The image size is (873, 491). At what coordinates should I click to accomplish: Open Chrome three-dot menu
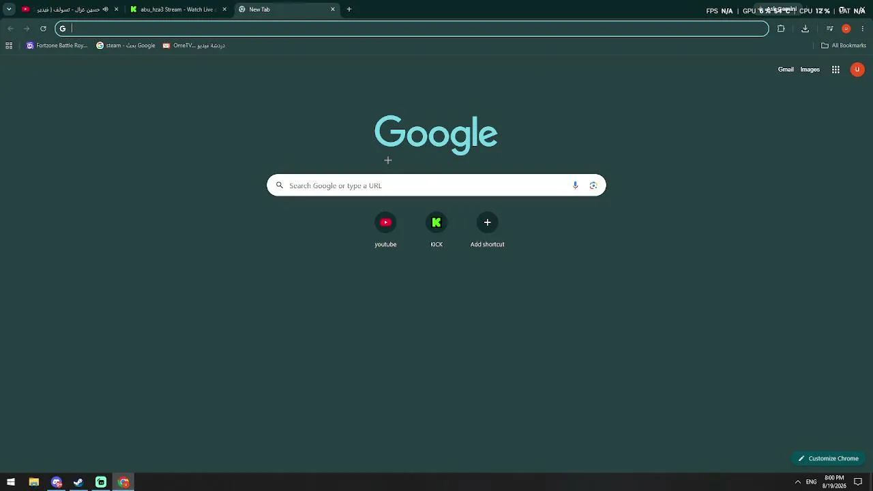point(863,29)
